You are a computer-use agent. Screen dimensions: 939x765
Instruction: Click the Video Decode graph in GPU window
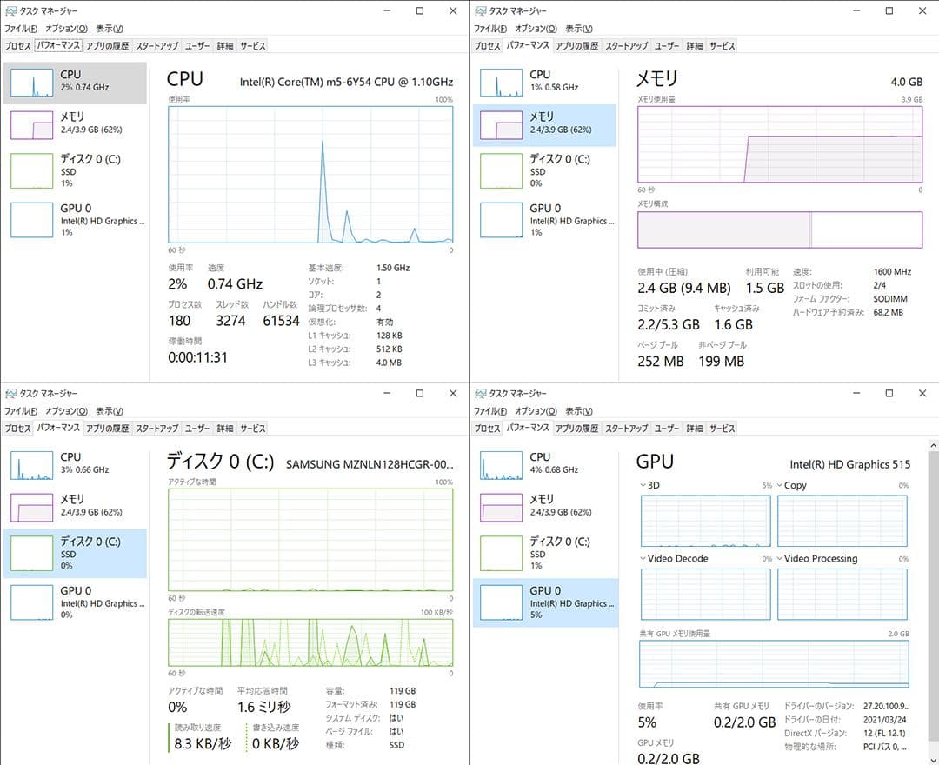click(705, 594)
